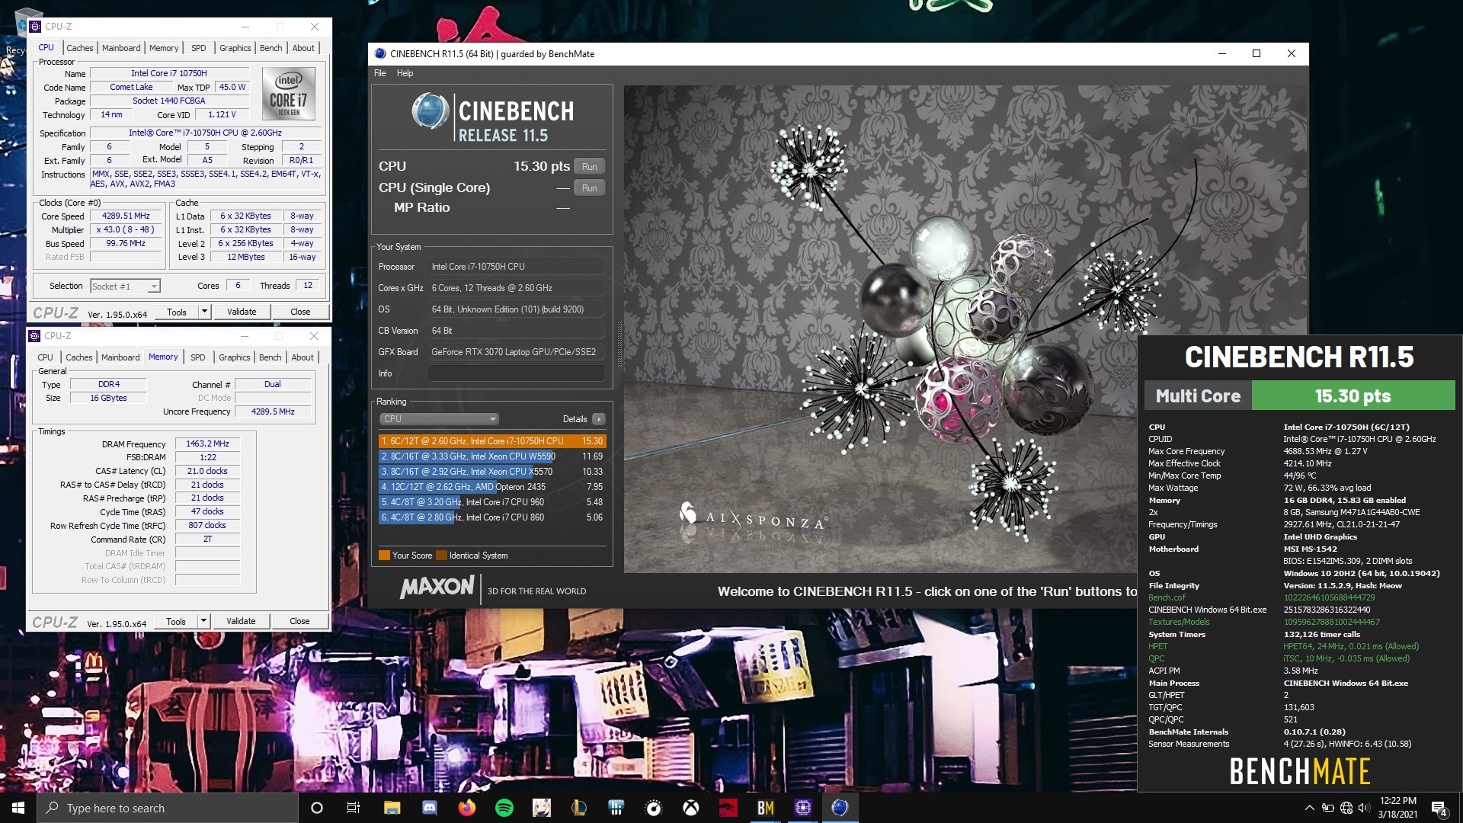Click the Cinebench title bar sphere icon
This screenshot has width=1463, height=823.
coord(380,54)
